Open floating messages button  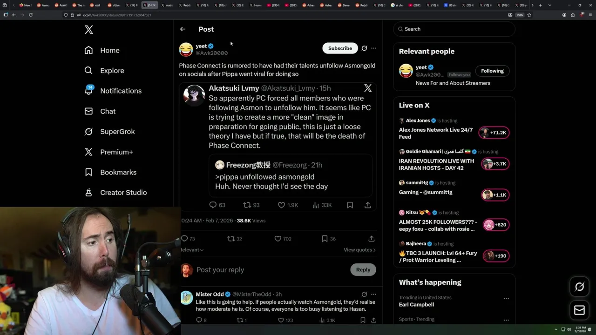[x=579, y=310]
